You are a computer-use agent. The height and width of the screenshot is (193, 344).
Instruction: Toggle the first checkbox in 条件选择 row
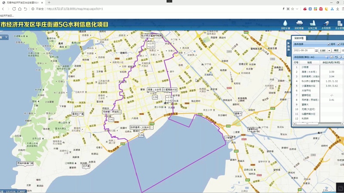coord(329,44)
